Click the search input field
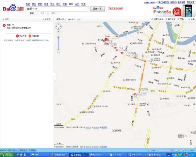This screenshot has height=157, width=196. [x=57, y=9]
